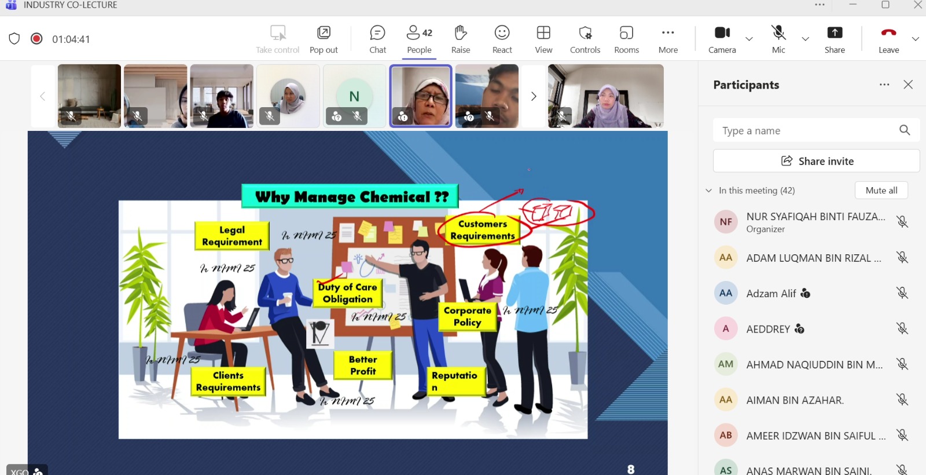Click Pop out shared content
Screen dimensions: 926x475
point(324,39)
